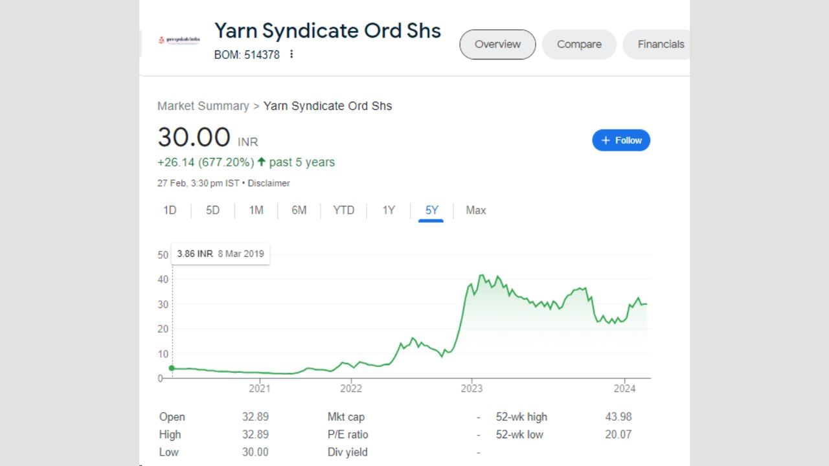The image size is (829, 466).
Task: Click the Yarn Syndicate company logo
Action: click(179, 39)
